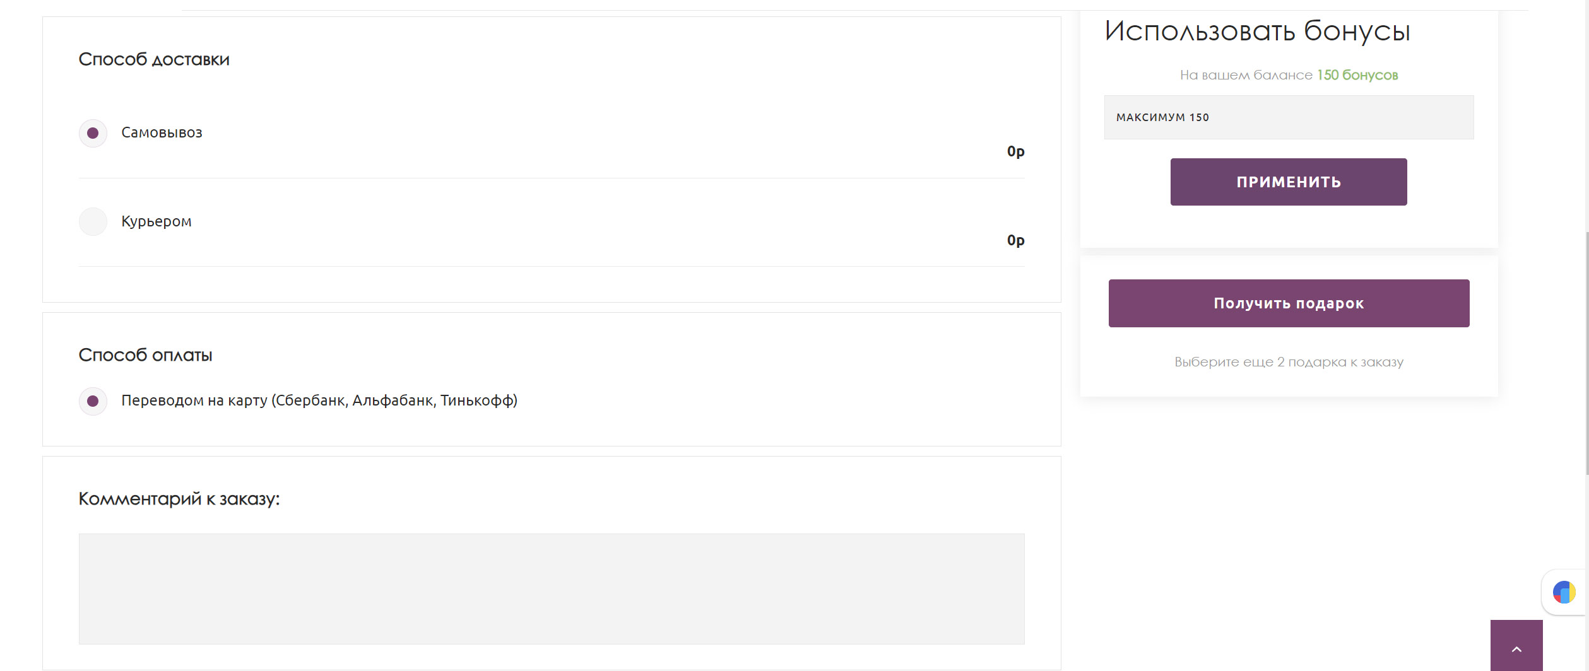This screenshot has height=671, width=1589.
Task: Click the Переводом на карту label text
Action: (319, 400)
